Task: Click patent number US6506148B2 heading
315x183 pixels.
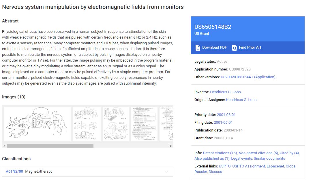Action: click(213, 27)
